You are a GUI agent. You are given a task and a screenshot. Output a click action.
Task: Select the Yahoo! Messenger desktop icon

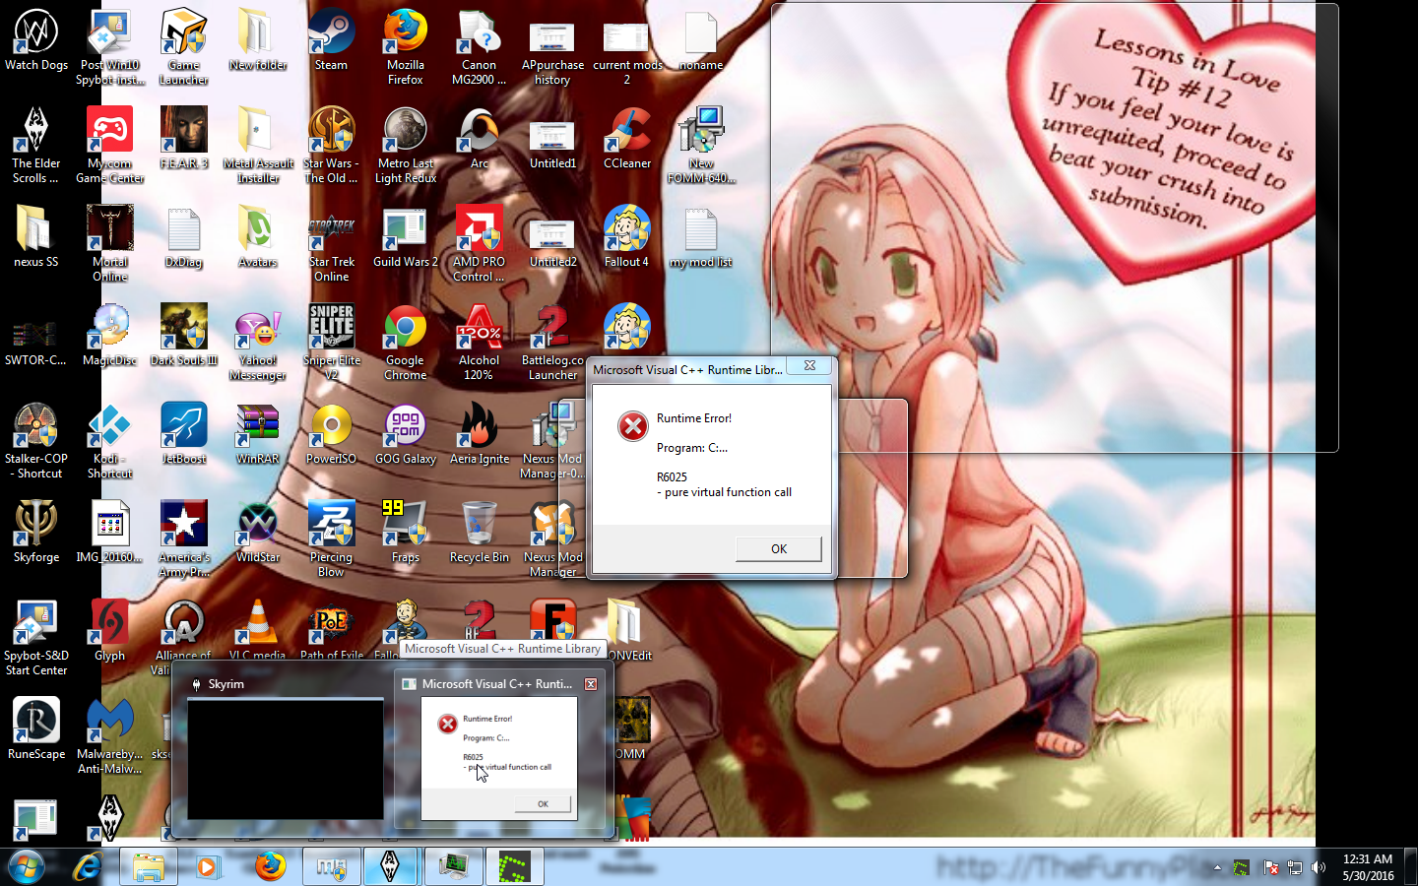tap(258, 343)
